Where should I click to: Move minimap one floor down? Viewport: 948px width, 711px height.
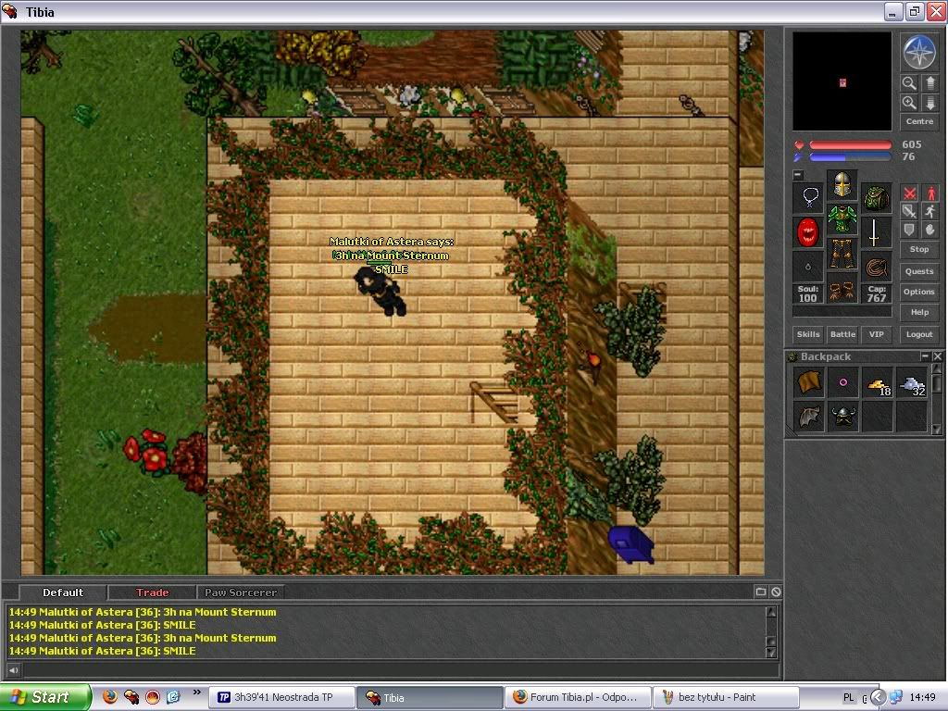(x=930, y=103)
